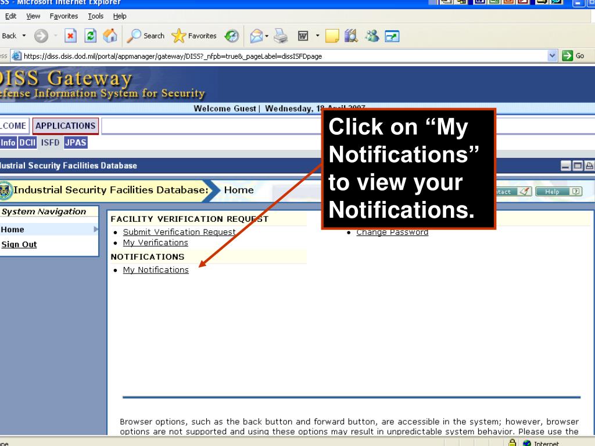This screenshot has width=595, height=446.
Task: Go to the browser Home page icon
Action: coord(110,36)
